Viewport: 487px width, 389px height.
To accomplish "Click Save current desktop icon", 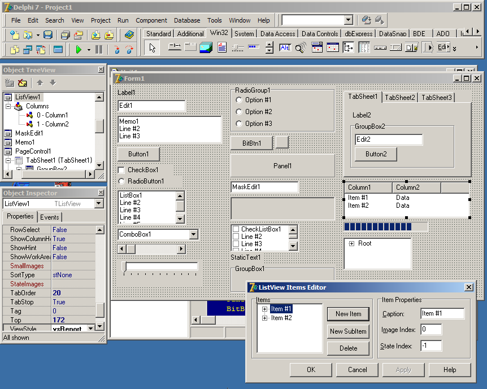I will click(367, 20).
